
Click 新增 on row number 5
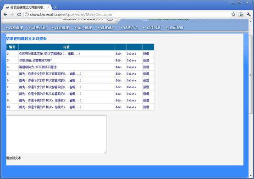[x=146, y=74]
